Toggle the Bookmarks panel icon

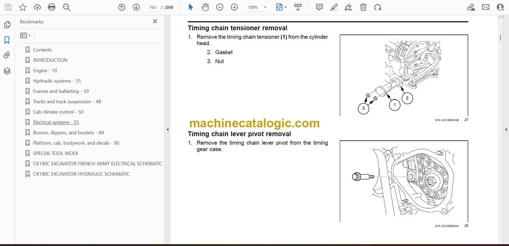(7, 40)
